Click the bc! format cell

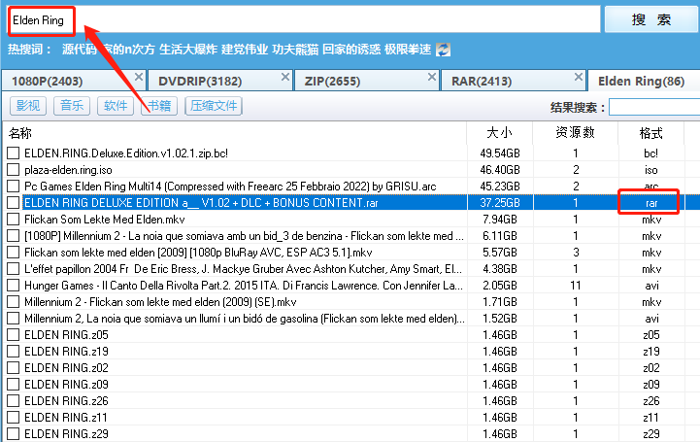pos(650,153)
